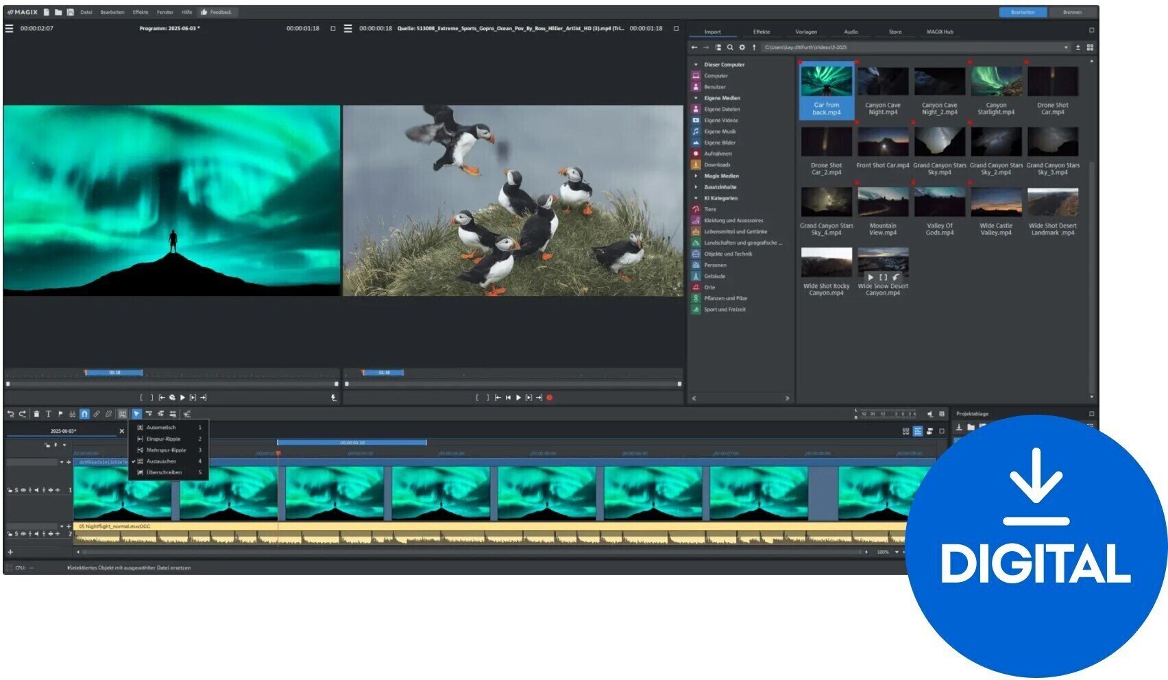Screen dimensions: 1168x680
Task: Collapse the Eigene Medien section
Action: [x=696, y=98]
